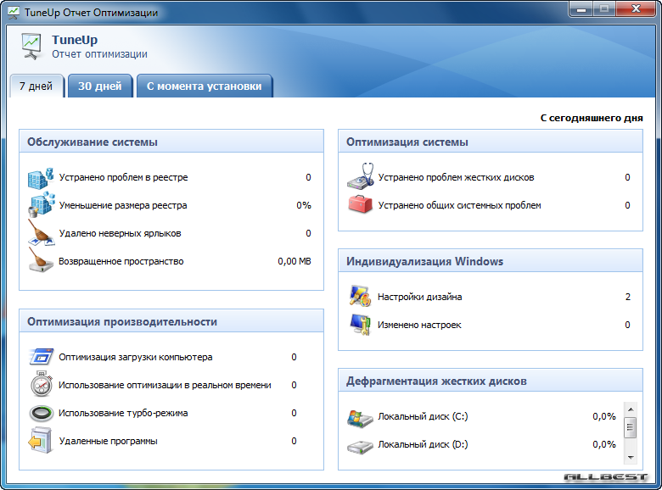Click the TuneUp report presentation icon in header
Screen dimensions: 662x490
point(31,47)
